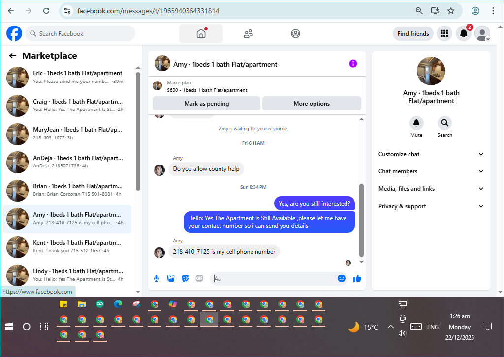Click Amy's large listing thumbnail in sidebar
The image size is (504, 357).
(431, 71)
